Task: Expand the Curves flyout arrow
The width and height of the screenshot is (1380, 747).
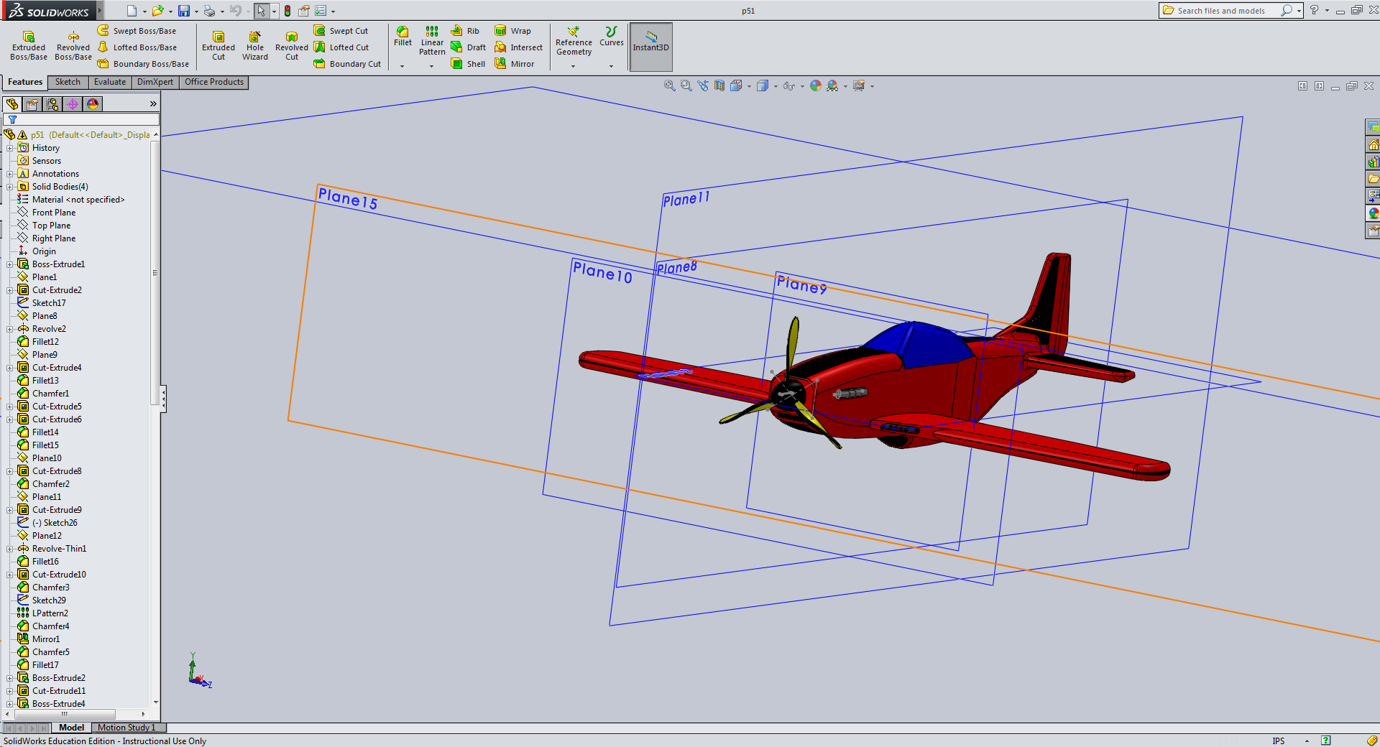Action: (612, 66)
